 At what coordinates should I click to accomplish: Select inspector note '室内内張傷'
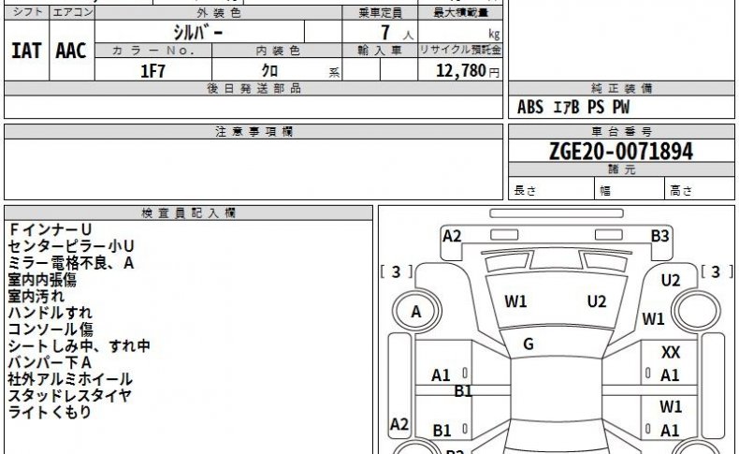(42, 280)
